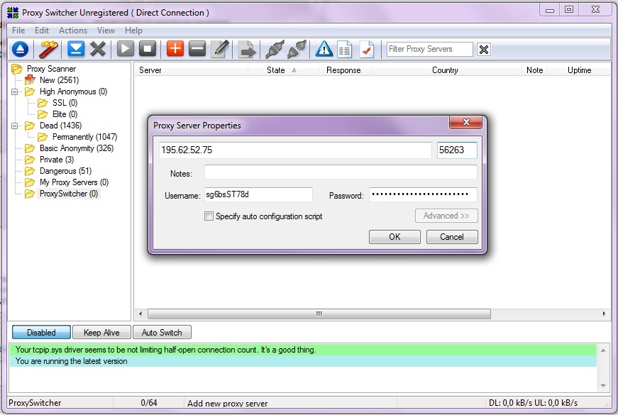Sort by the Server column header
Screen dimensions: 618x415
tap(191, 70)
